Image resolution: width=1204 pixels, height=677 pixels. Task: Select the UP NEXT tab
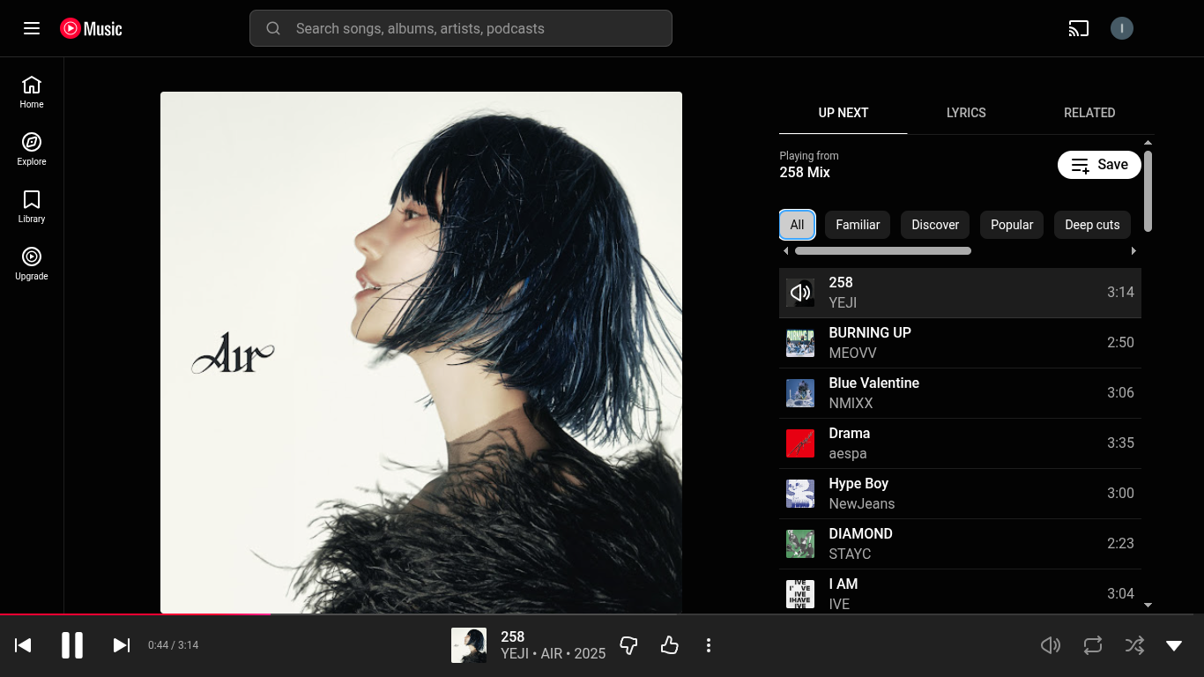coord(844,113)
